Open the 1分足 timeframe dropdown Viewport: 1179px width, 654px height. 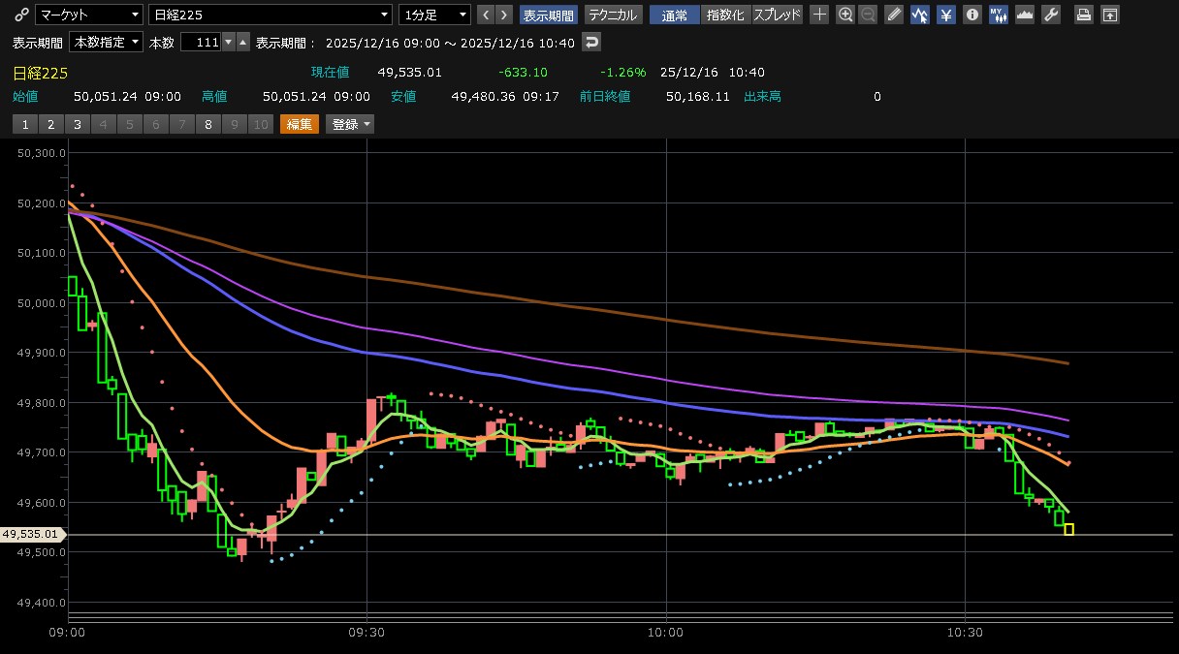click(434, 15)
